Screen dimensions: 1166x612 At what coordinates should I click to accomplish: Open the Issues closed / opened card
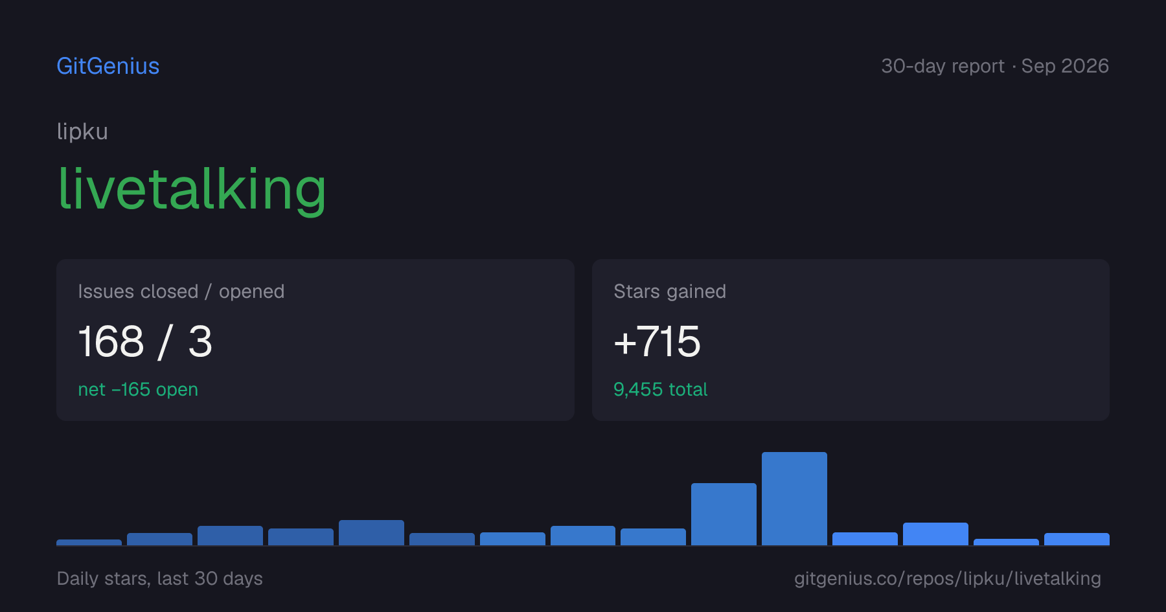(x=315, y=340)
